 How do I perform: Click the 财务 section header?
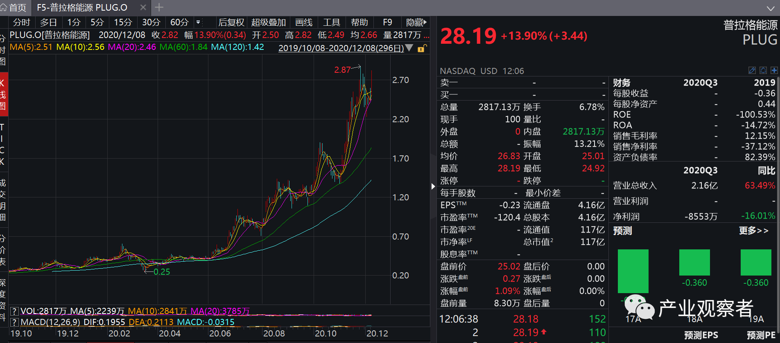pyautogui.click(x=622, y=83)
